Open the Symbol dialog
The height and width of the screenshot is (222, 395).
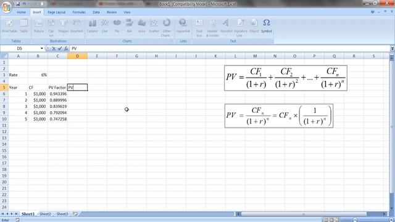pyautogui.click(x=266, y=26)
